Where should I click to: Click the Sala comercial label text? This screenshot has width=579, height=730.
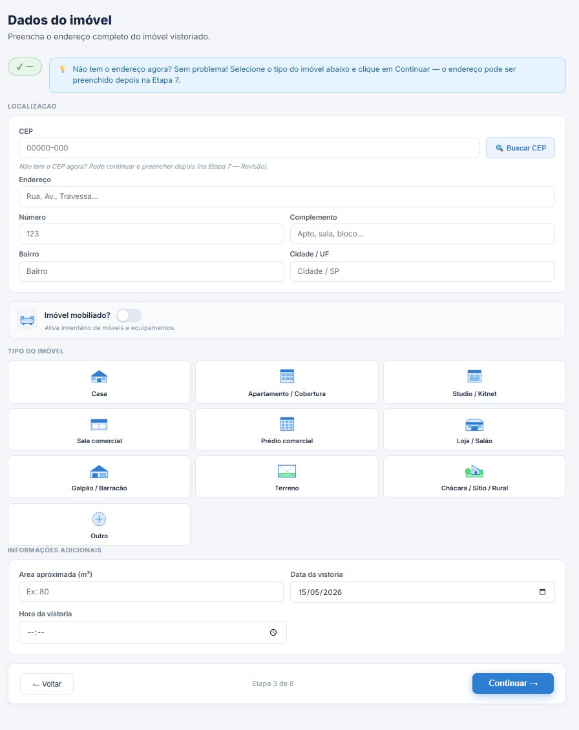[99, 441]
